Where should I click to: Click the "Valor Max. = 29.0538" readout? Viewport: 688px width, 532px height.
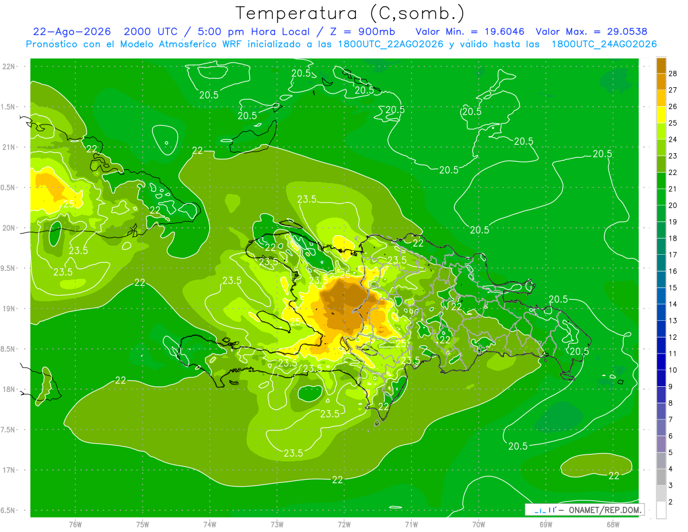(x=591, y=32)
